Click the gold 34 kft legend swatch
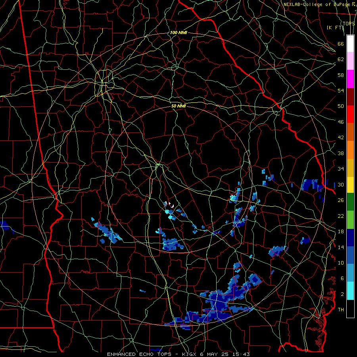Screen dimensions: 357x357 point(350,168)
